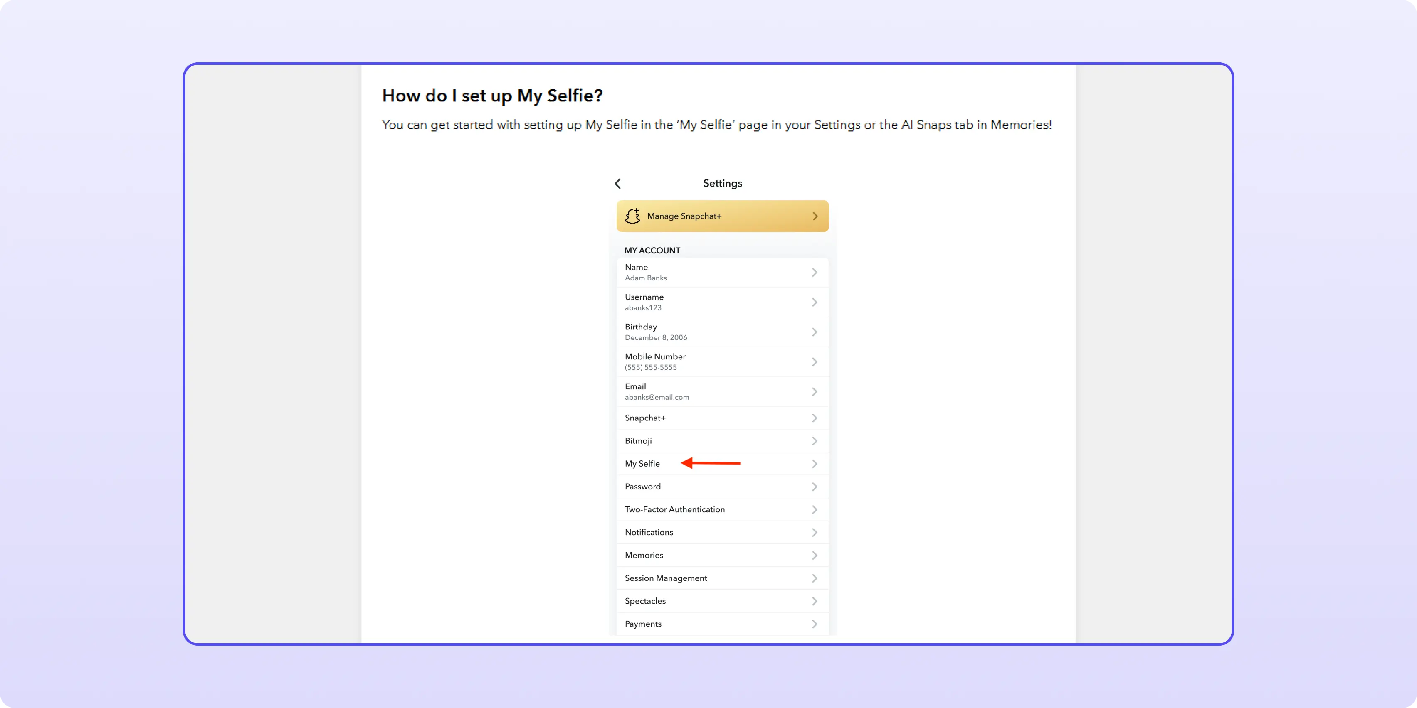Click the Settings screen title
Screen dimensions: 1417x708
(x=722, y=184)
